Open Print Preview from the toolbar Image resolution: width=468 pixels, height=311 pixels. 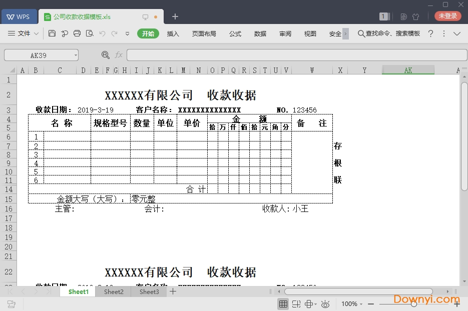[x=91, y=33]
